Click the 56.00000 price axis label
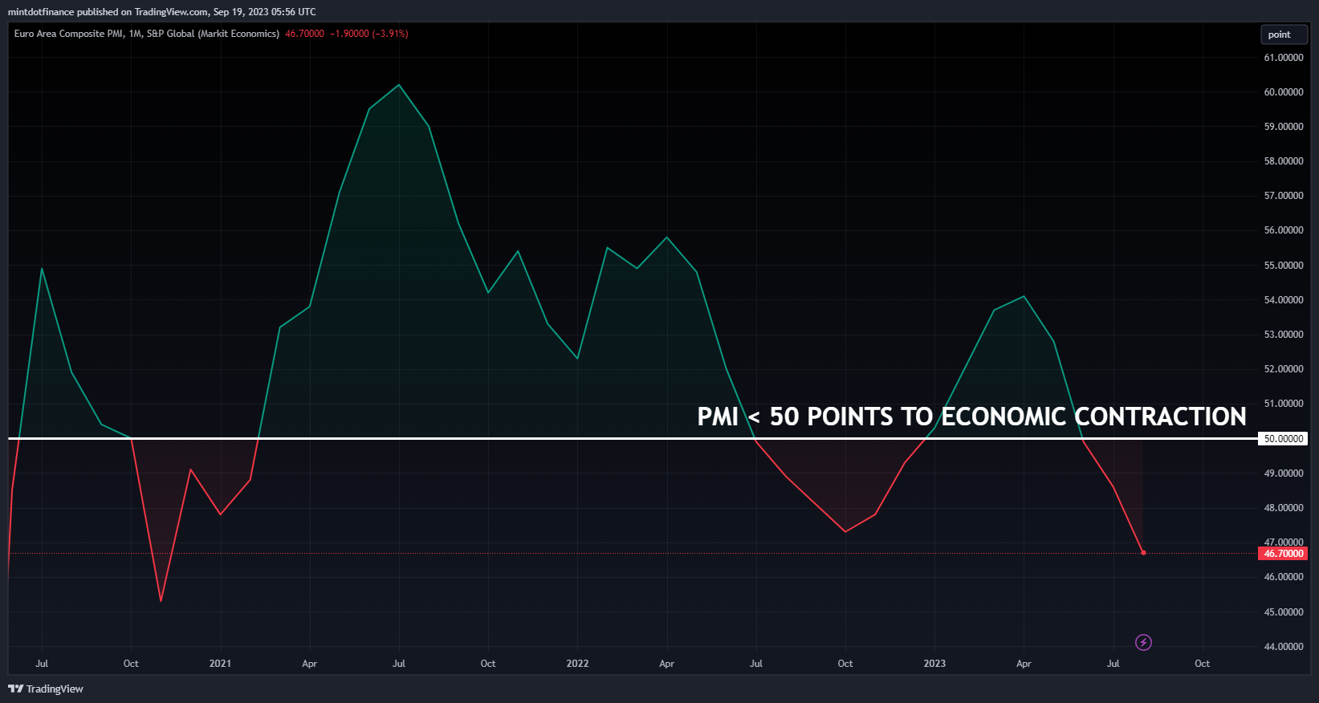The height and width of the screenshot is (703, 1319). click(1284, 230)
